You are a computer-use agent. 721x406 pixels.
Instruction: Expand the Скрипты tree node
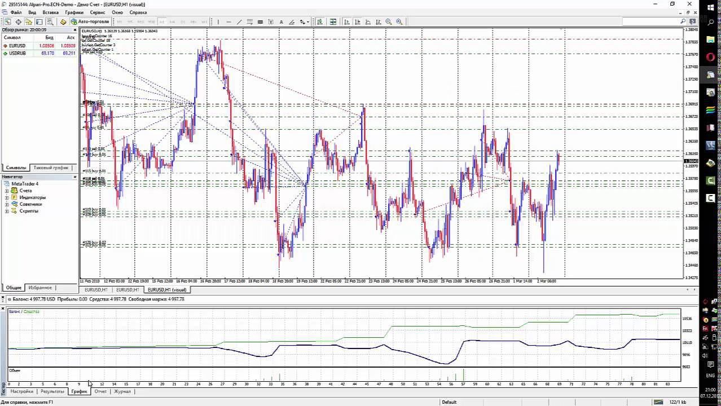tap(7, 211)
